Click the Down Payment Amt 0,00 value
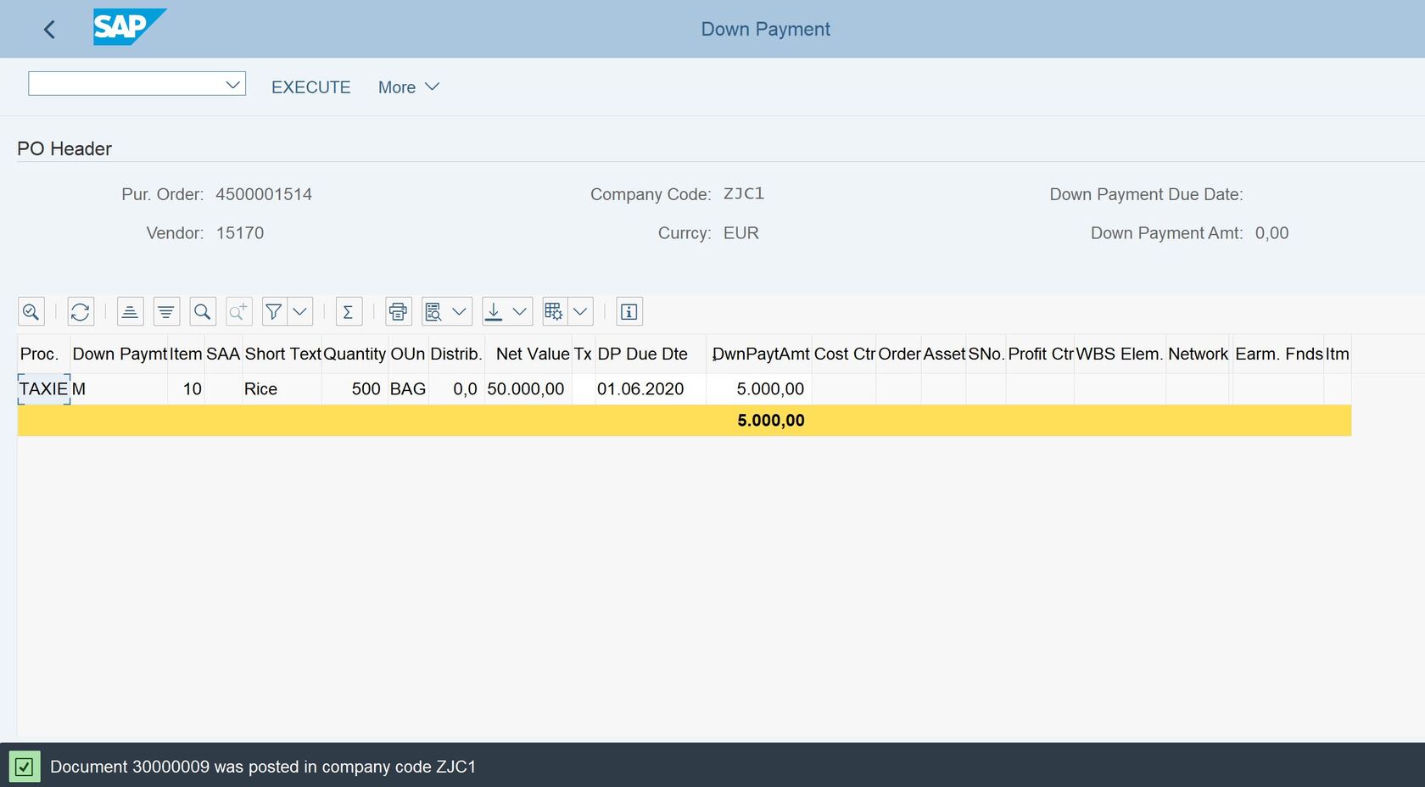 click(1271, 233)
